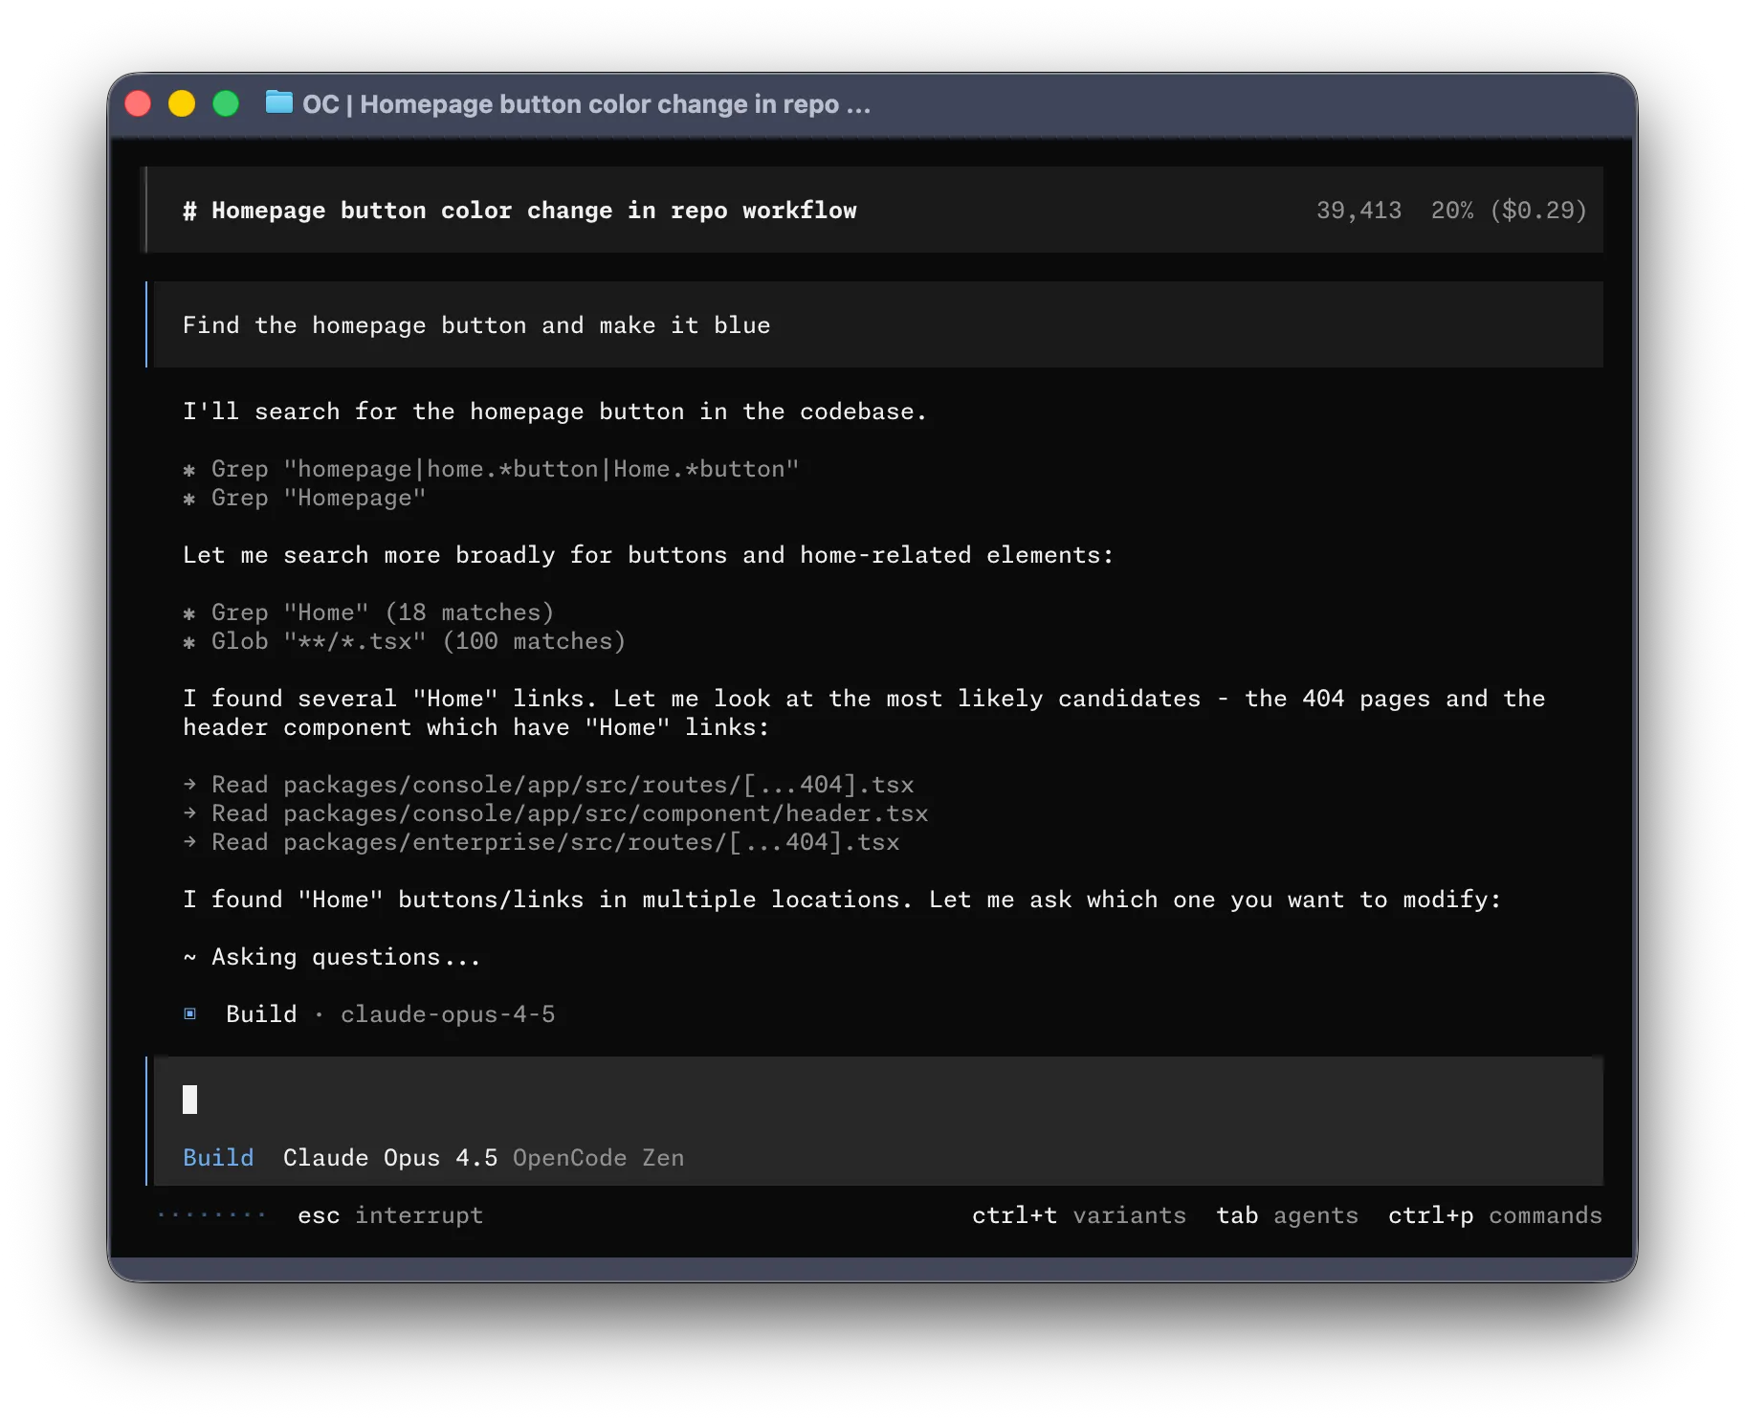Viewport: 1745px width, 1424px height.
Task: Click the asterisk icon beside Glob "**/*.tsx"
Action: tap(190, 641)
